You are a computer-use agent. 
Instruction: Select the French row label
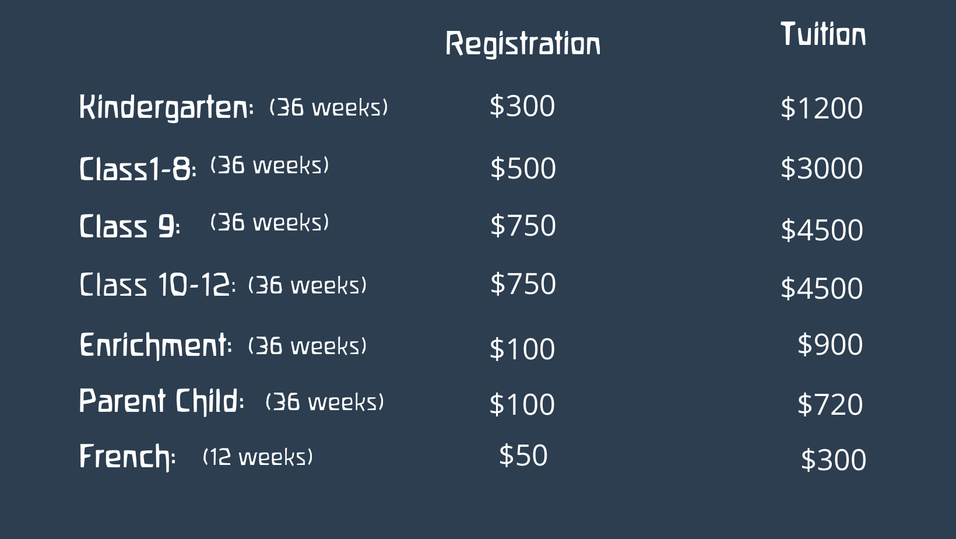127,457
